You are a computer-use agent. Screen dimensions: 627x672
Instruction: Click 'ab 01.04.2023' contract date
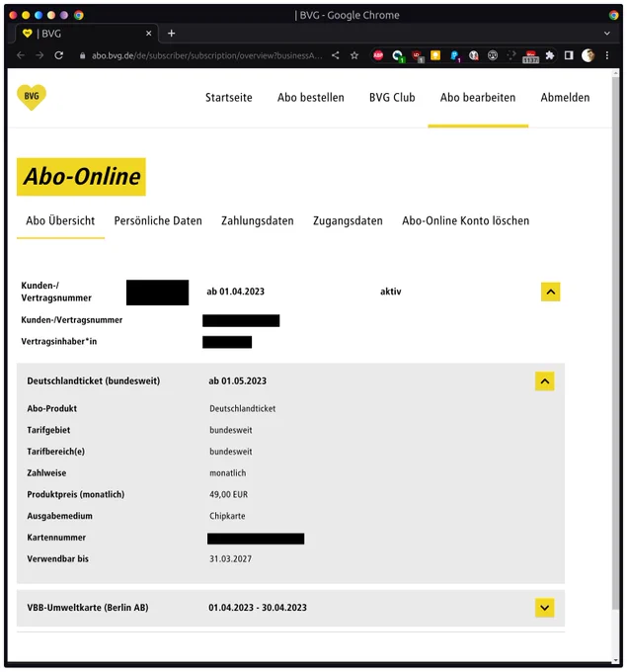[x=236, y=292]
